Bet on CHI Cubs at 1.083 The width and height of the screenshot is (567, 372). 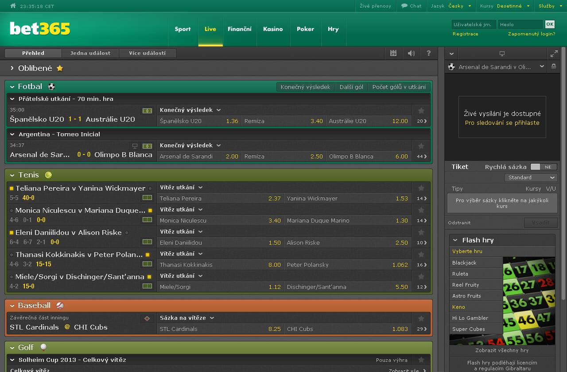pos(348,329)
